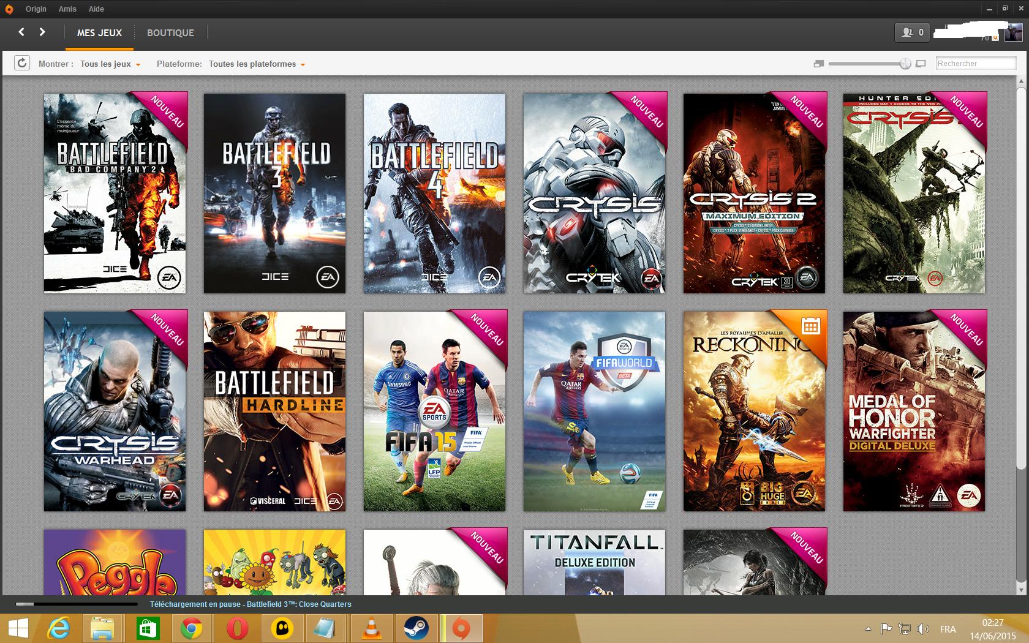
Task: Click the paused download status text
Action: click(251, 604)
